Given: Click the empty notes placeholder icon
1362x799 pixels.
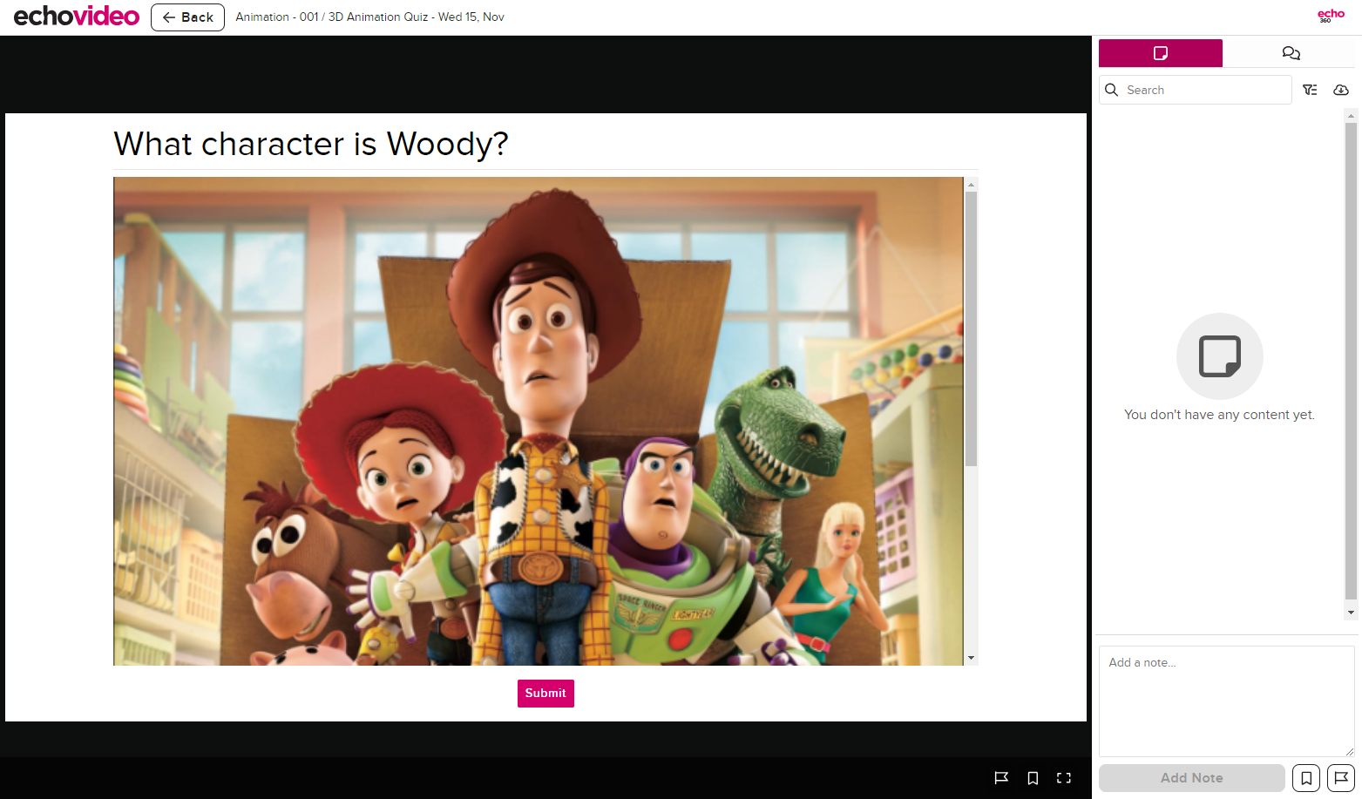Looking at the screenshot, I should [1220, 356].
